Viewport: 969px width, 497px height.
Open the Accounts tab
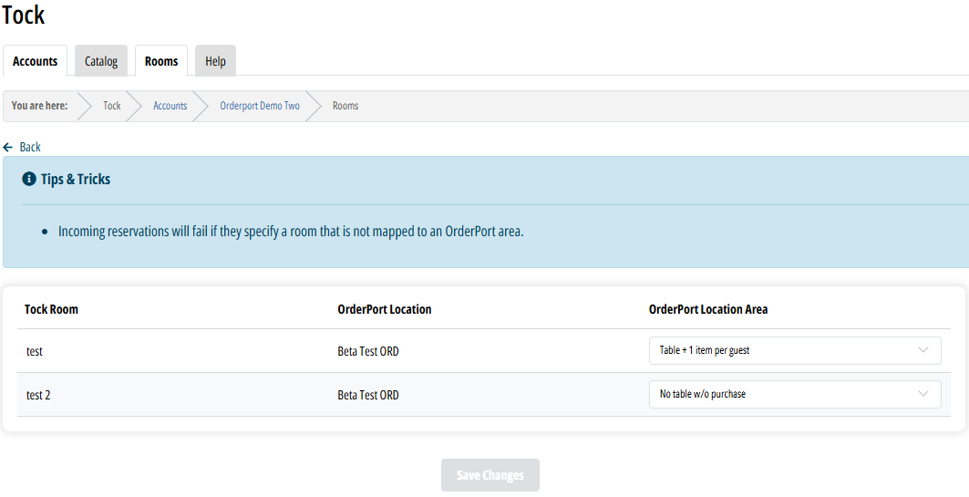pyautogui.click(x=35, y=60)
